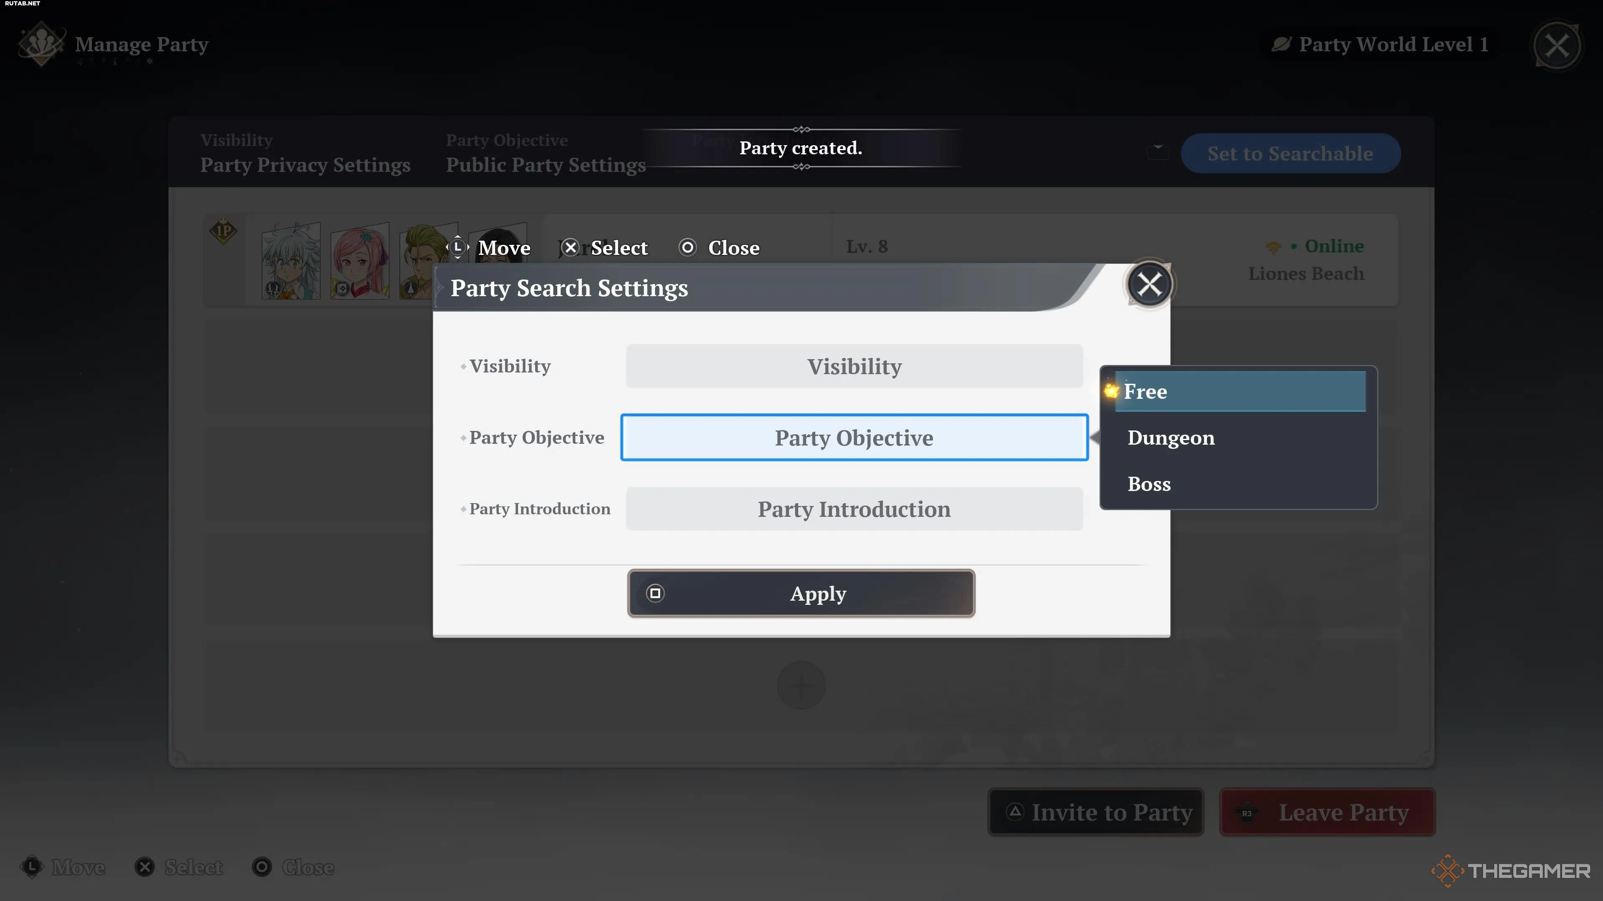Open the Party Objective dropdown field

(854, 437)
